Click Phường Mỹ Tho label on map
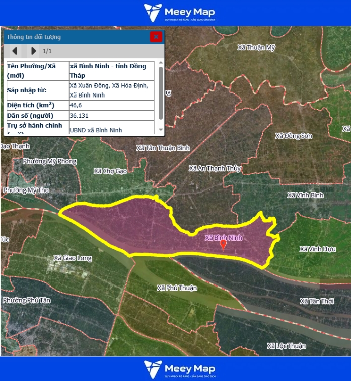Viewport: 351px width, 381px height. point(26,190)
